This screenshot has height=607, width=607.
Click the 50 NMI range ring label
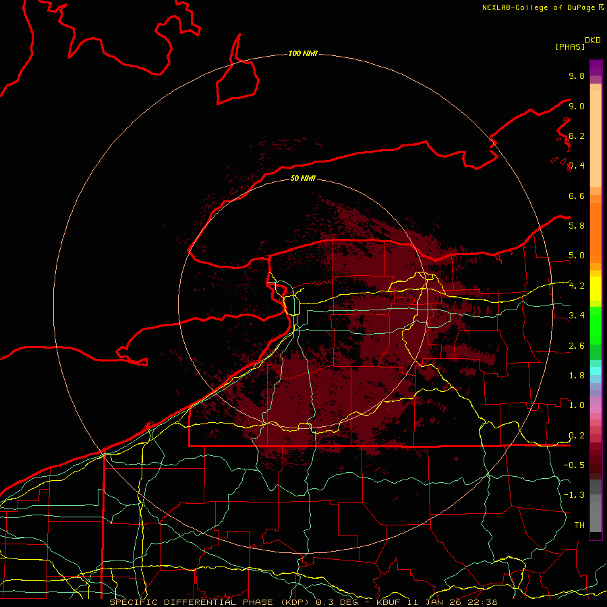pyautogui.click(x=303, y=178)
